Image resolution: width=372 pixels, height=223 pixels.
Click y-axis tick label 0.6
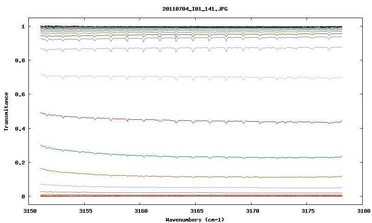(x=20, y=94)
